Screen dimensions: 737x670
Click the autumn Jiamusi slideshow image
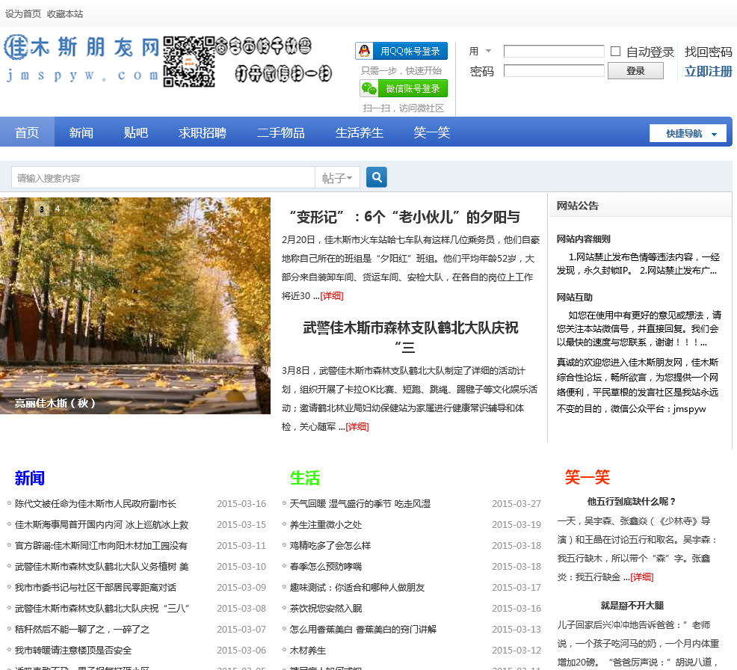[135, 305]
